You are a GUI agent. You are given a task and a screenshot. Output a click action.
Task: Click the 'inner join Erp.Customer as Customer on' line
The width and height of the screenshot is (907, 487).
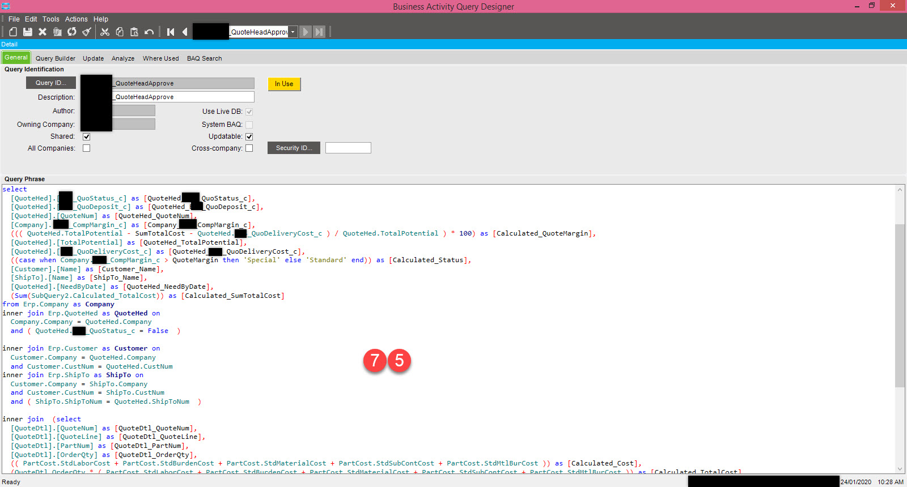(81, 348)
